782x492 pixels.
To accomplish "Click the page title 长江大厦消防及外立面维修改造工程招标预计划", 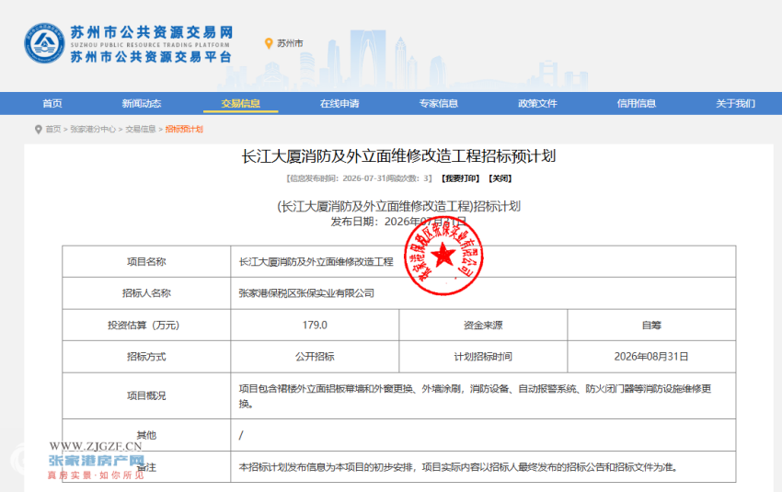I will tap(398, 156).
